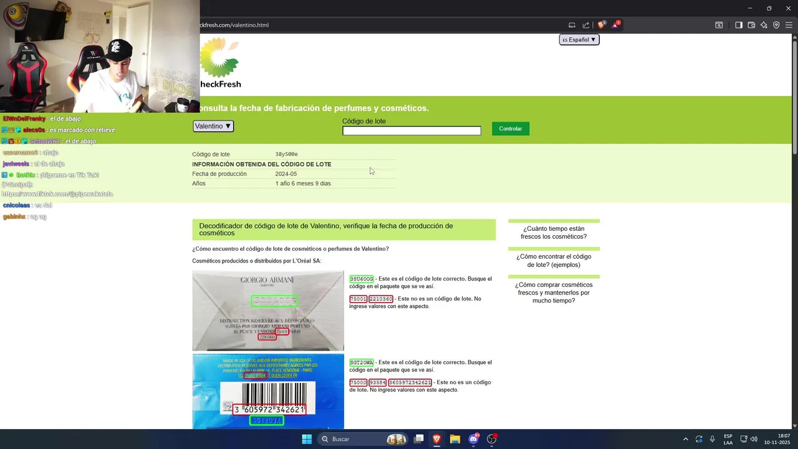798x449 pixels.
Task: Open the browser hamburger menu
Action: pos(789,25)
